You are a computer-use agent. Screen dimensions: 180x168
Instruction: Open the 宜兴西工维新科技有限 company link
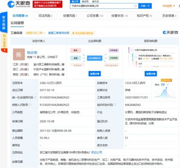pyautogui.click(x=49, y=64)
